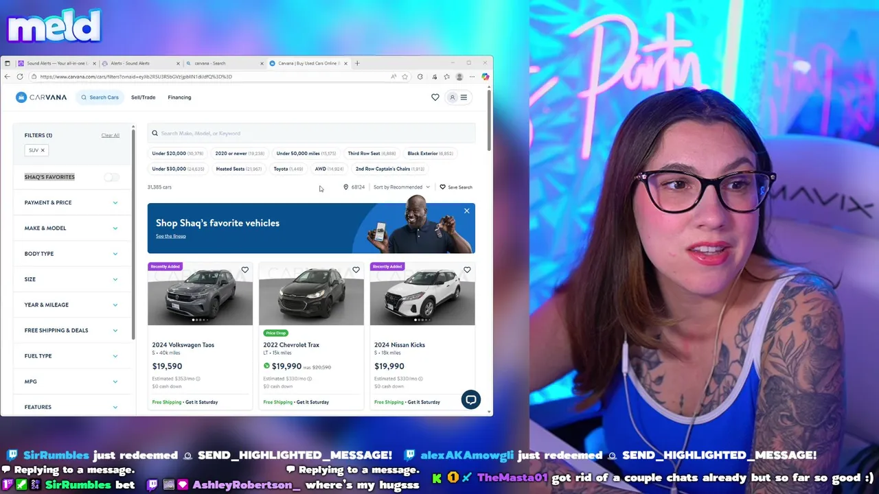Click the location pin 68124
879x494 pixels.
pyautogui.click(x=354, y=187)
